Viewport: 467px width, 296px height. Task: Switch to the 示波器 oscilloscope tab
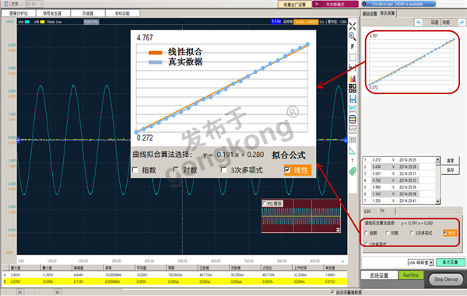click(88, 13)
